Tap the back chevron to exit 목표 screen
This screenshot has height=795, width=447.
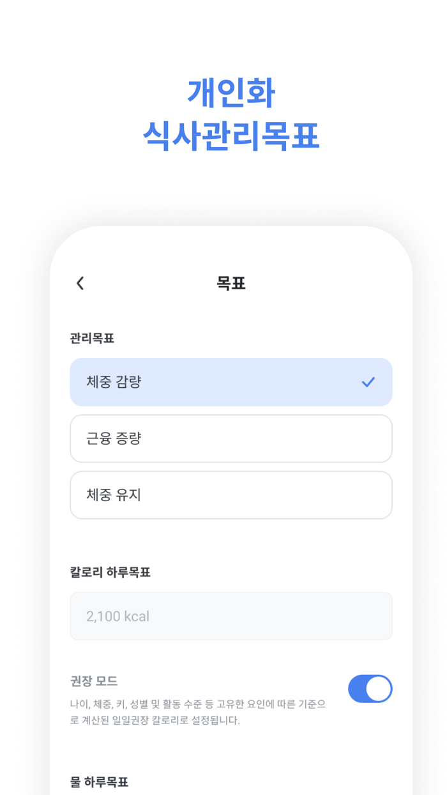pos(79,283)
